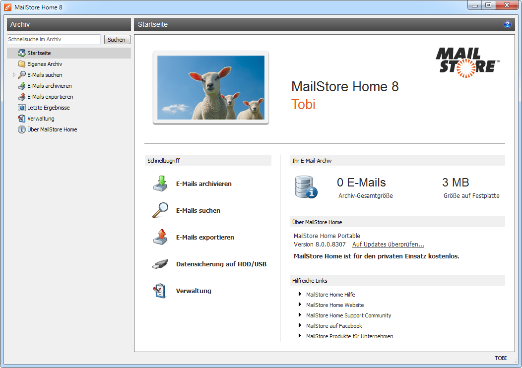Open MailStore Home Support Community link
522x368 pixels.
(x=348, y=315)
